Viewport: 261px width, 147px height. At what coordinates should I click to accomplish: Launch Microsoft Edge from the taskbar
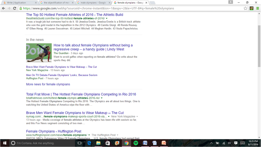(89, 143)
